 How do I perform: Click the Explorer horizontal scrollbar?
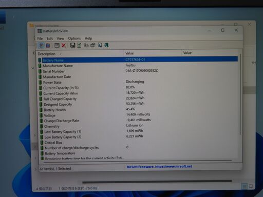coord(157,182)
